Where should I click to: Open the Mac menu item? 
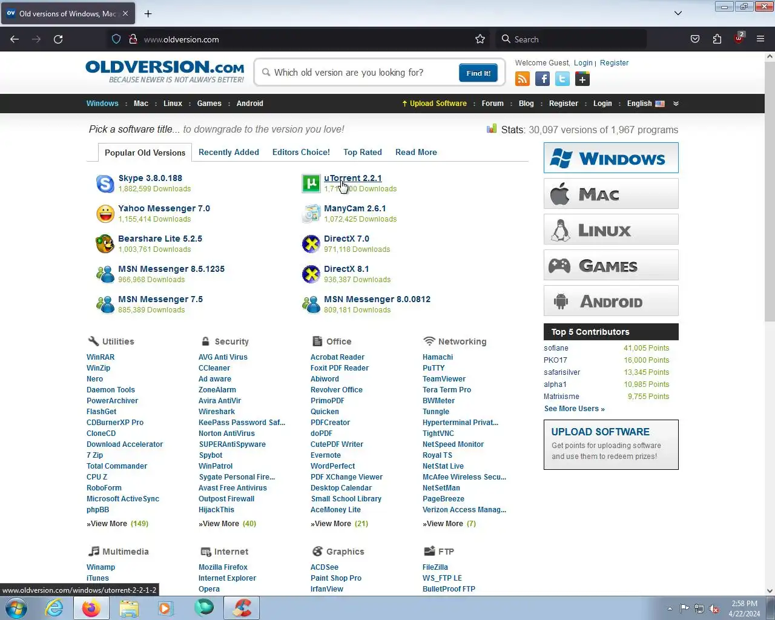141,104
